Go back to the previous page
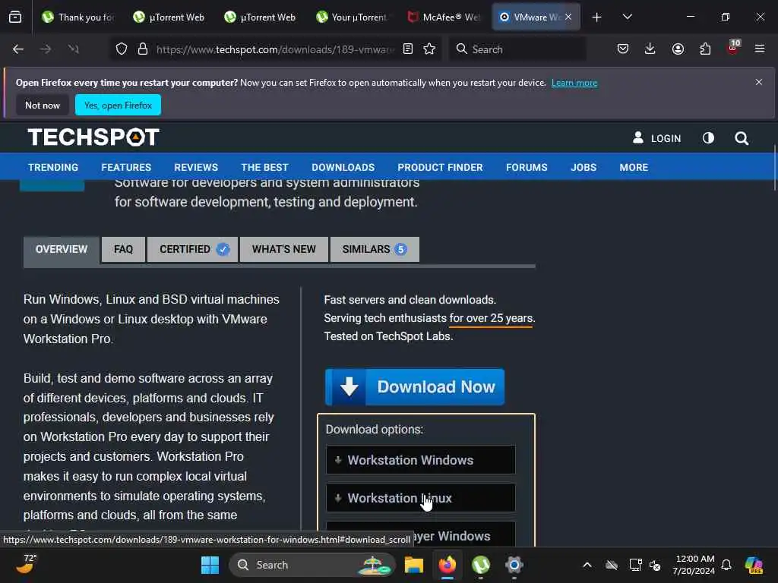 click(x=18, y=49)
